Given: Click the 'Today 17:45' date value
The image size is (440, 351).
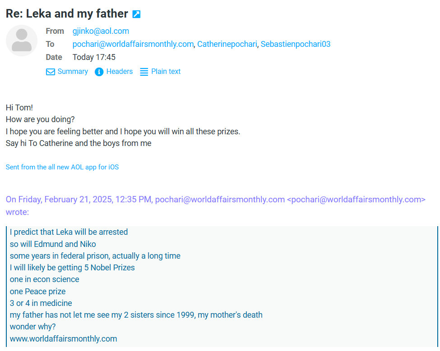Looking at the screenshot, I should (94, 57).
